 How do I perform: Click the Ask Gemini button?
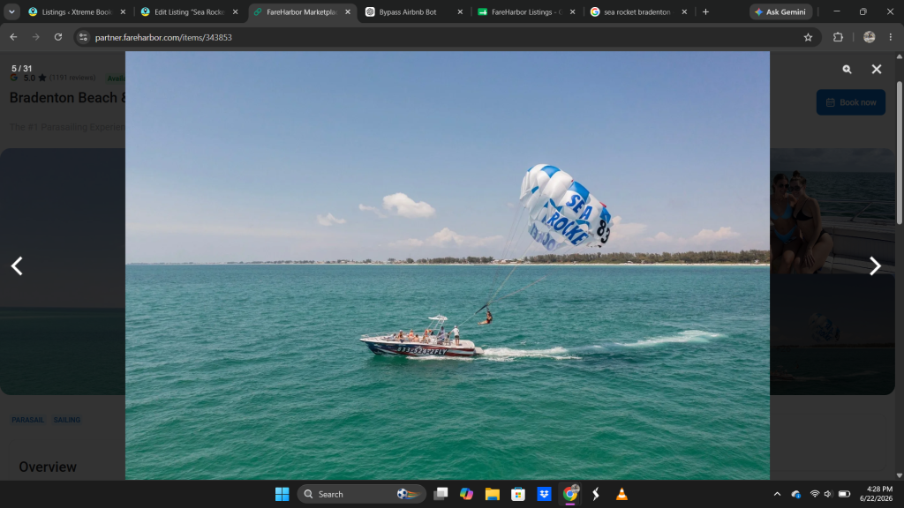tap(780, 12)
